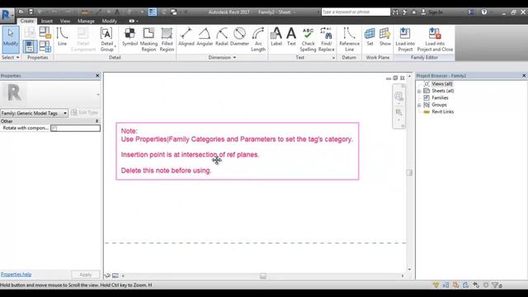
Task: Expand the Dimension panel dropdown
Action: (x=222, y=58)
